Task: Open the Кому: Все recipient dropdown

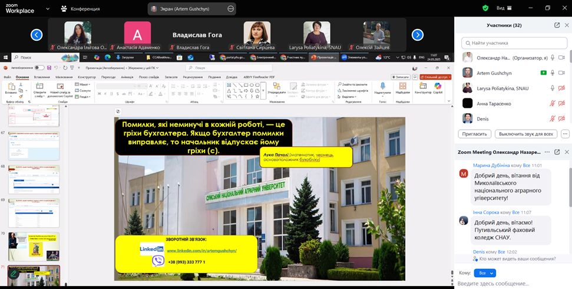Action: tap(485, 273)
